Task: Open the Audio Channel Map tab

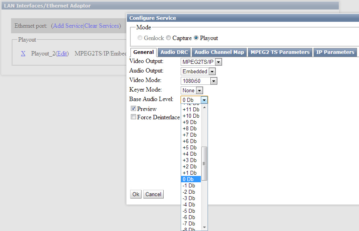Action: (x=219, y=52)
